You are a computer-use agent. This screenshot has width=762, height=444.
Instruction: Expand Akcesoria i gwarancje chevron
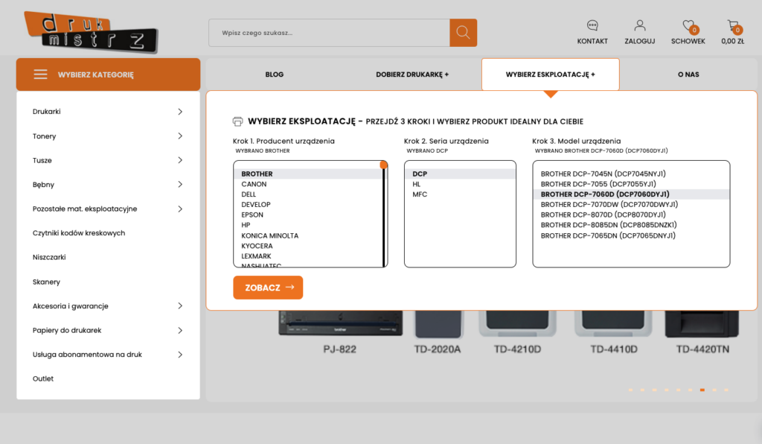coord(180,306)
